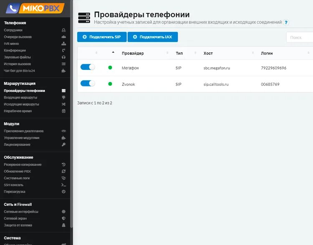This screenshot has width=313, height=245.
Task: Open Нерабочее время menu item
Action: 18,111
